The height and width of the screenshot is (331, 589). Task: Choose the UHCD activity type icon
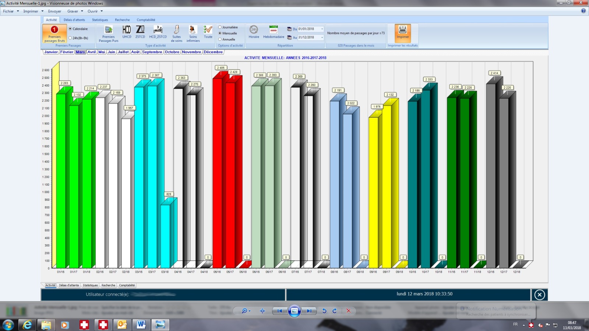pos(127,32)
